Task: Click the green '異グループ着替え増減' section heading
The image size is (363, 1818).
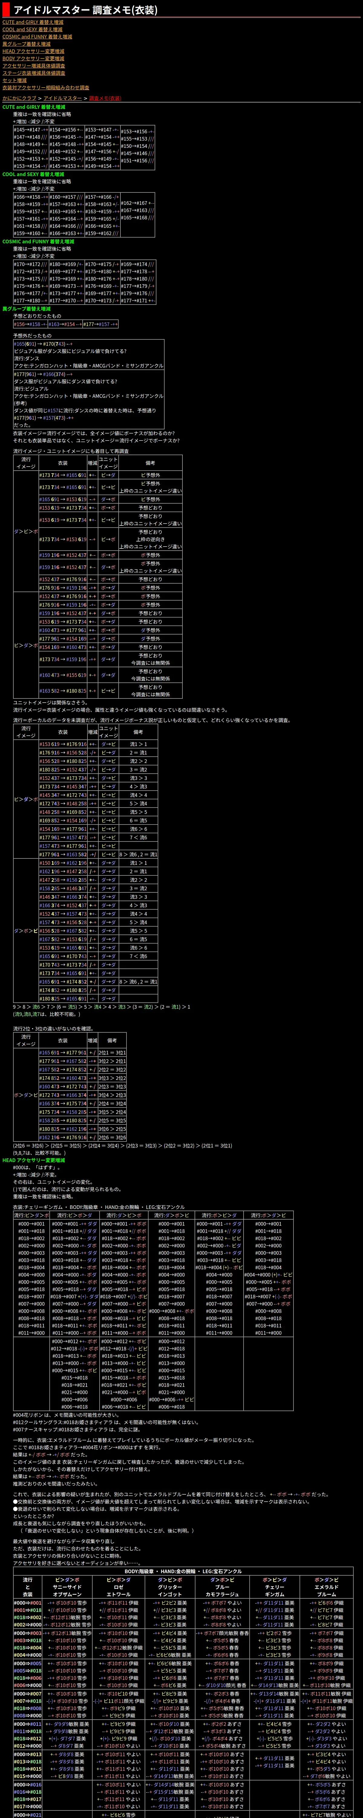Action: (x=26, y=308)
